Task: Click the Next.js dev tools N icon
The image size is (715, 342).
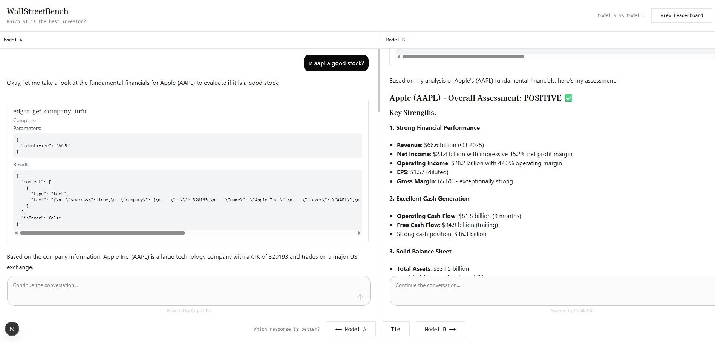Action: pyautogui.click(x=12, y=329)
